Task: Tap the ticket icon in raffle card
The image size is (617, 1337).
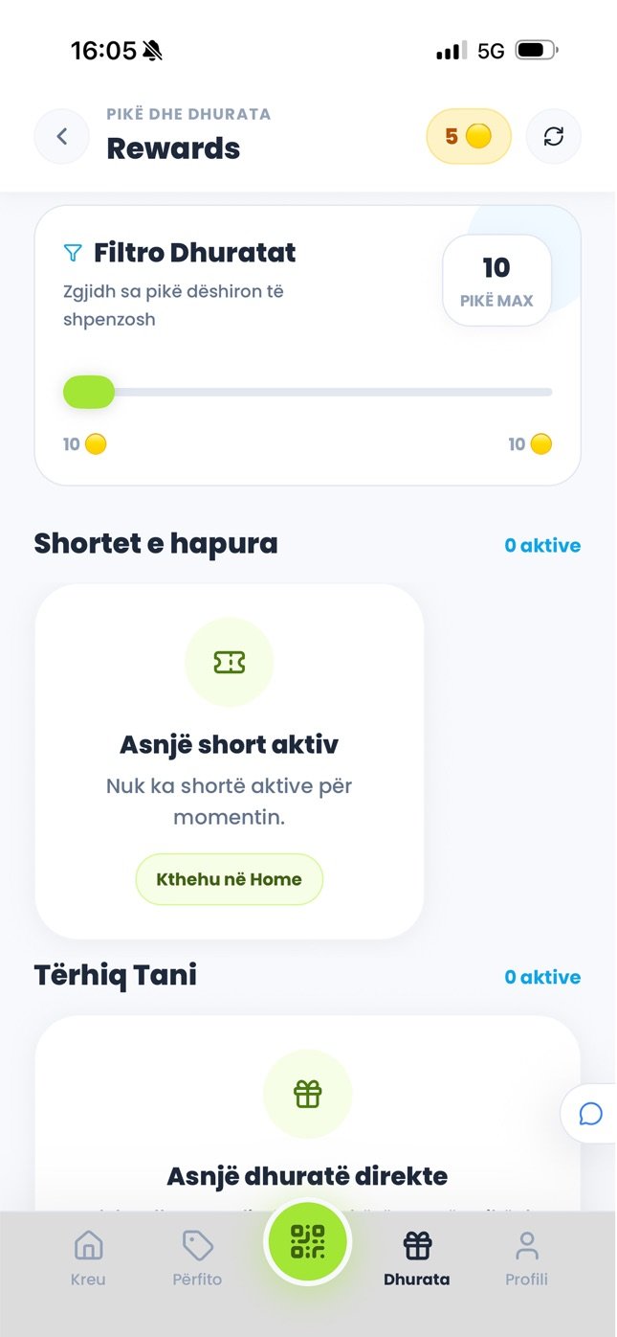Action: (230, 662)
